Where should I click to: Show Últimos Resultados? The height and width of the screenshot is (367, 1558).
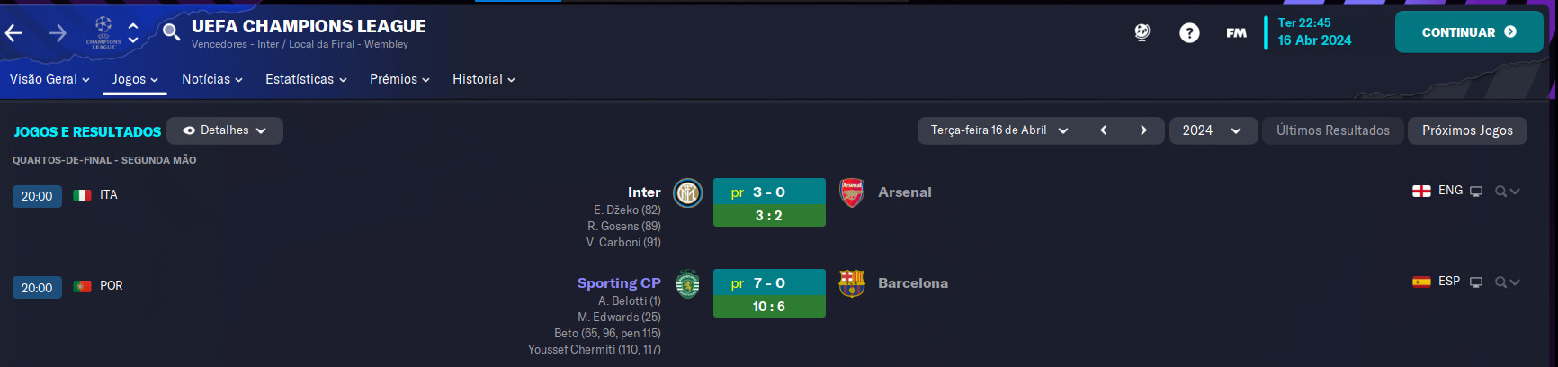coord(1333,130)
